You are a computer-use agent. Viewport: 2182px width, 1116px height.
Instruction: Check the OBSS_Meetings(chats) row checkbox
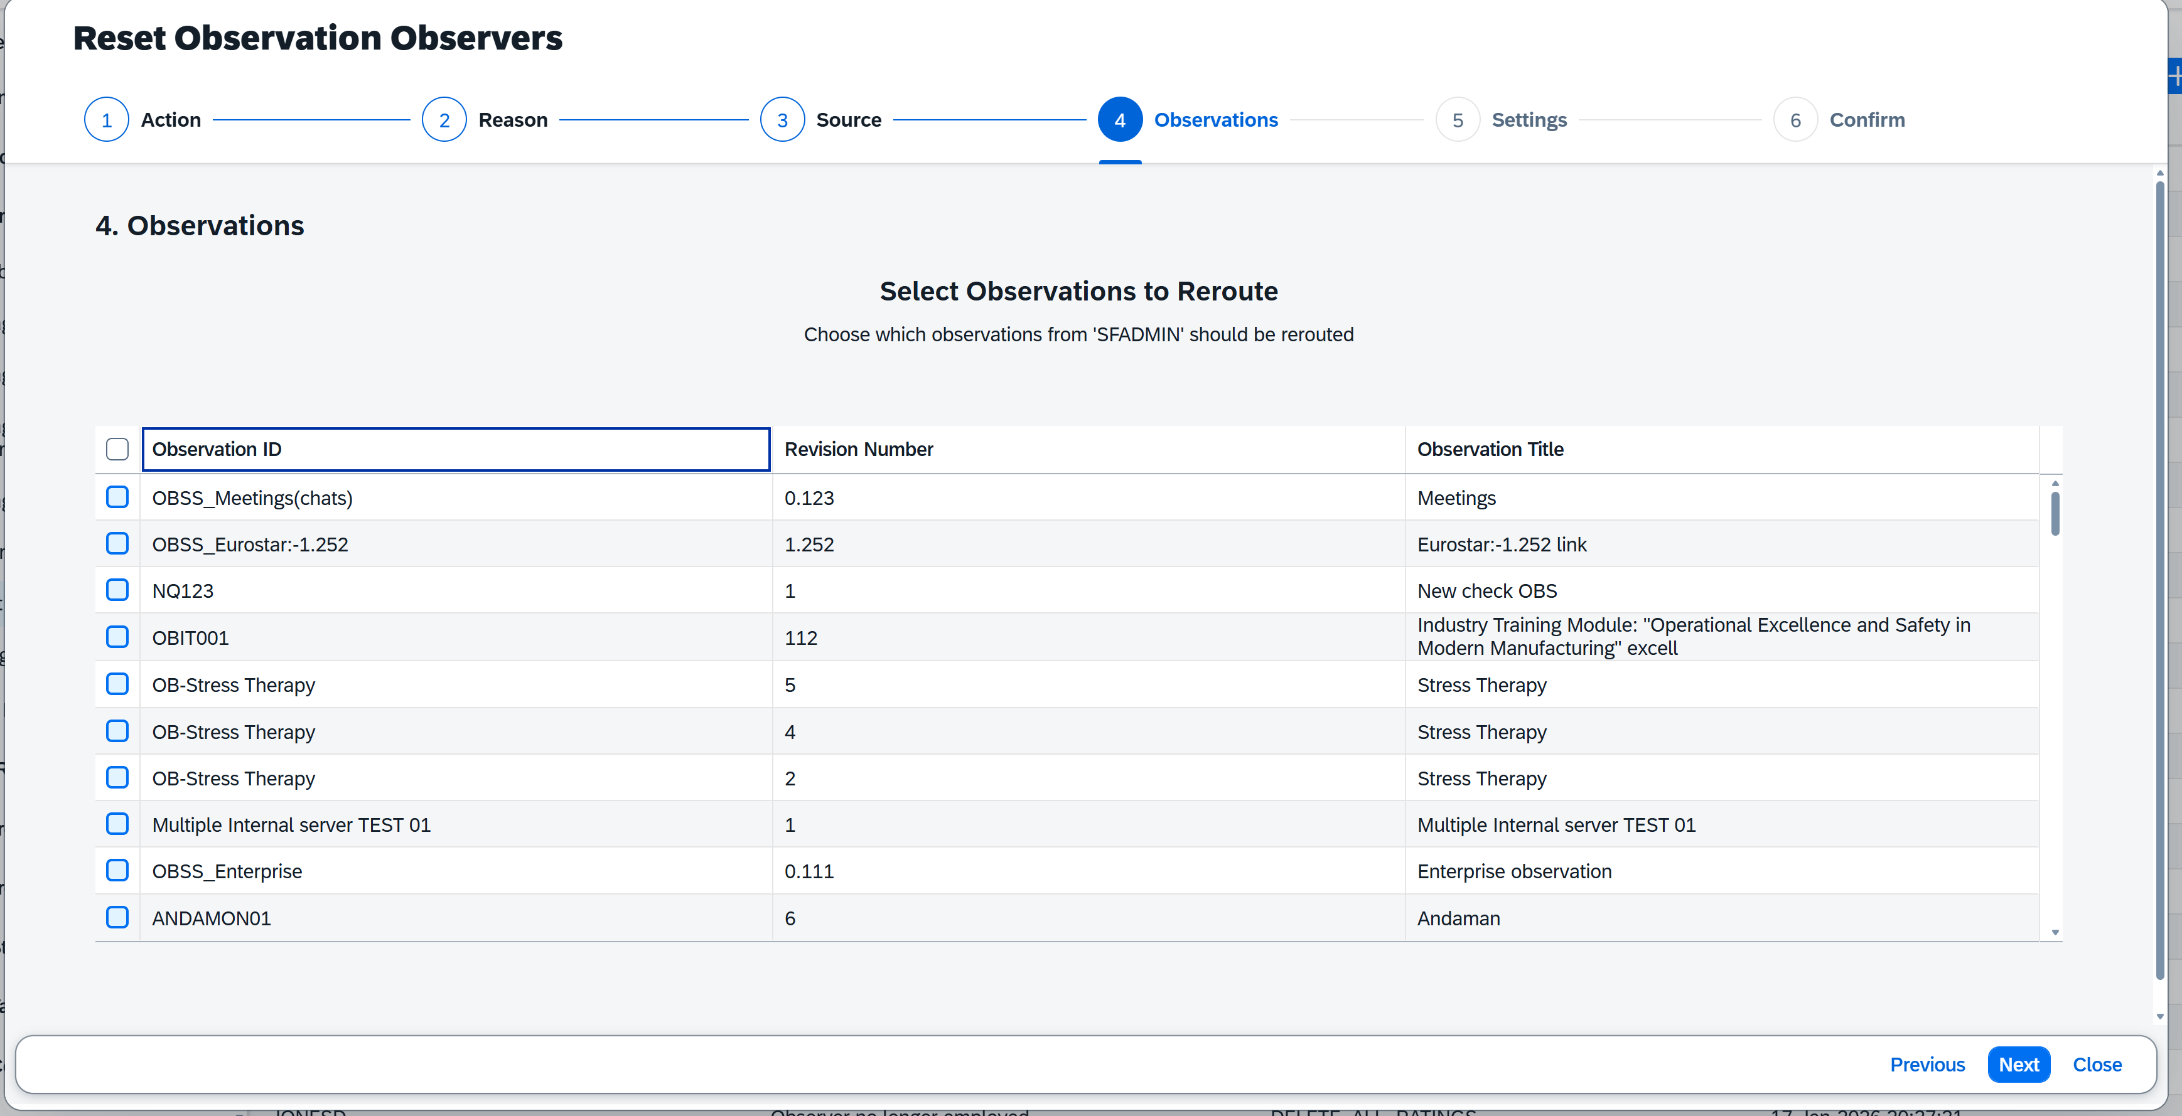pyautogui.click(x=118, y=497)
